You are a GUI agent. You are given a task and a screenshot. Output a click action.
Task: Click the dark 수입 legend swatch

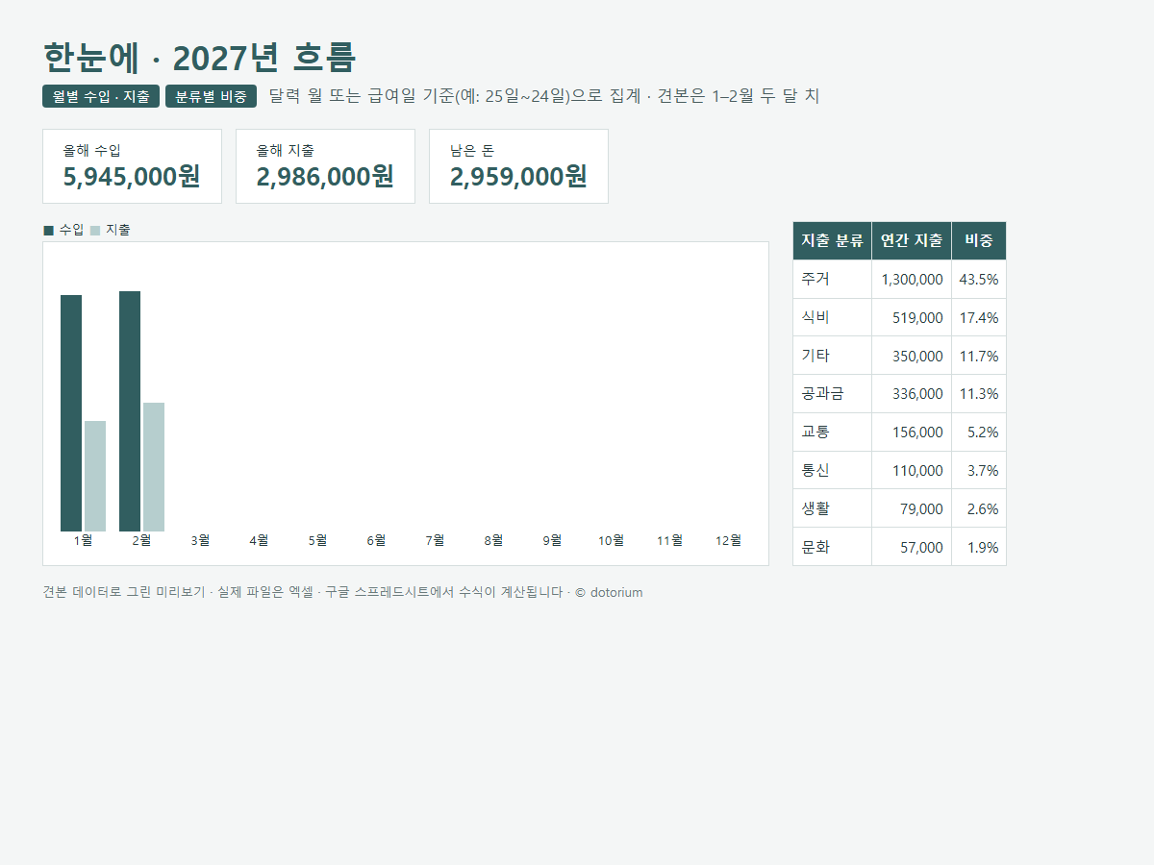pyautogui.click(x=49, y=231)
